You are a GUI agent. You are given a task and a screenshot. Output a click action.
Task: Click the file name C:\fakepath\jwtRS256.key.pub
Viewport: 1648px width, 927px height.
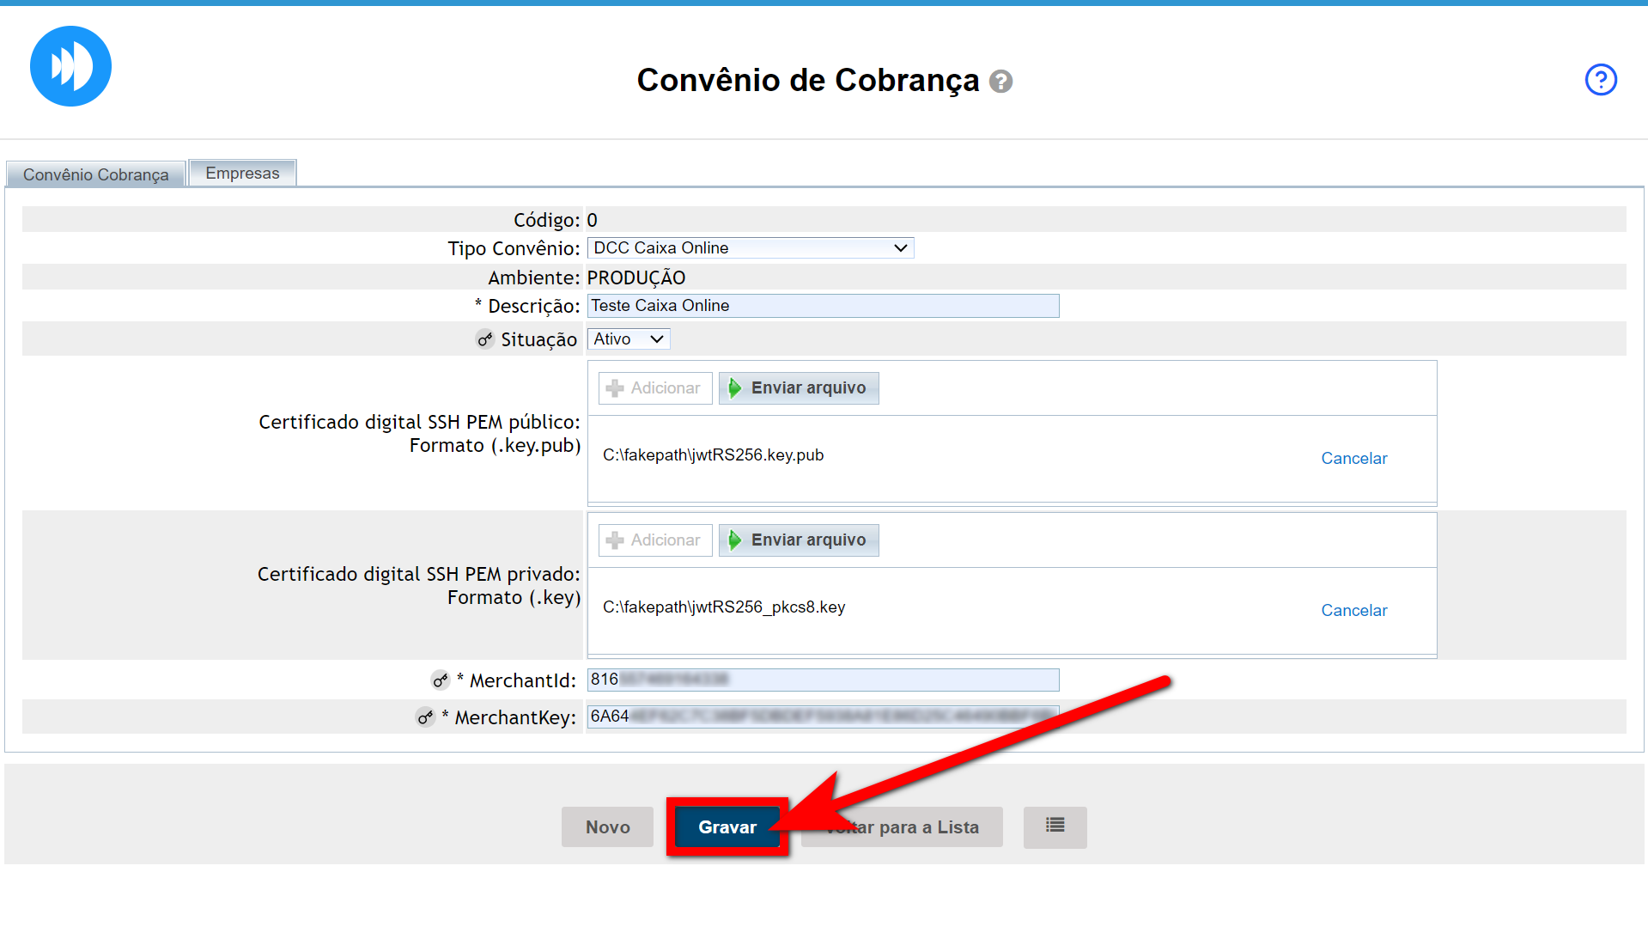(713, 455)
